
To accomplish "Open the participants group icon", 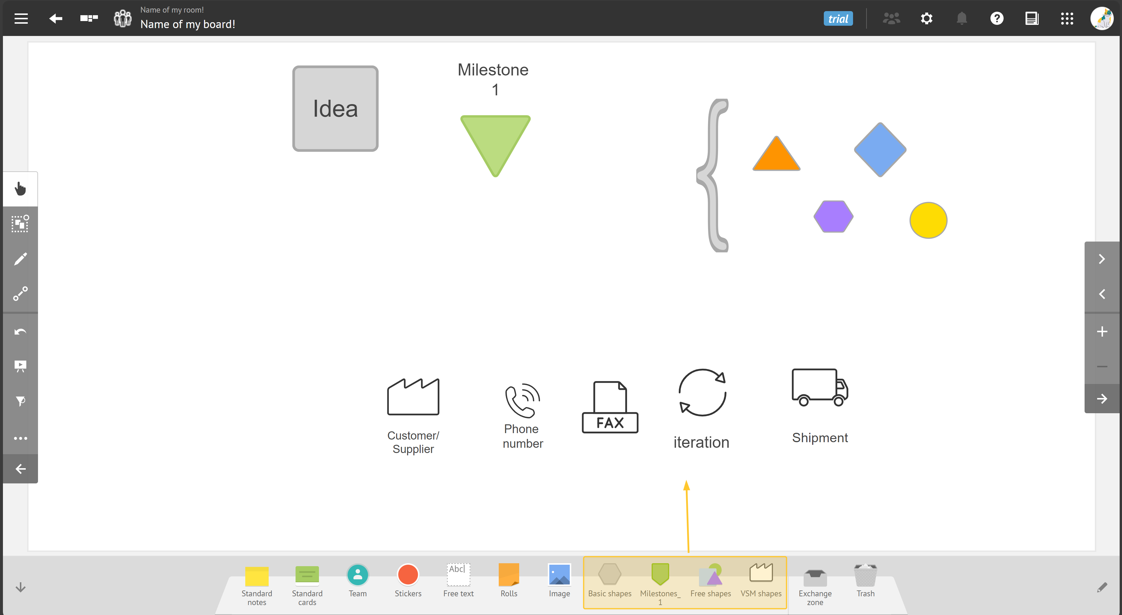I will pyautogui.click(x=891, y=18).
